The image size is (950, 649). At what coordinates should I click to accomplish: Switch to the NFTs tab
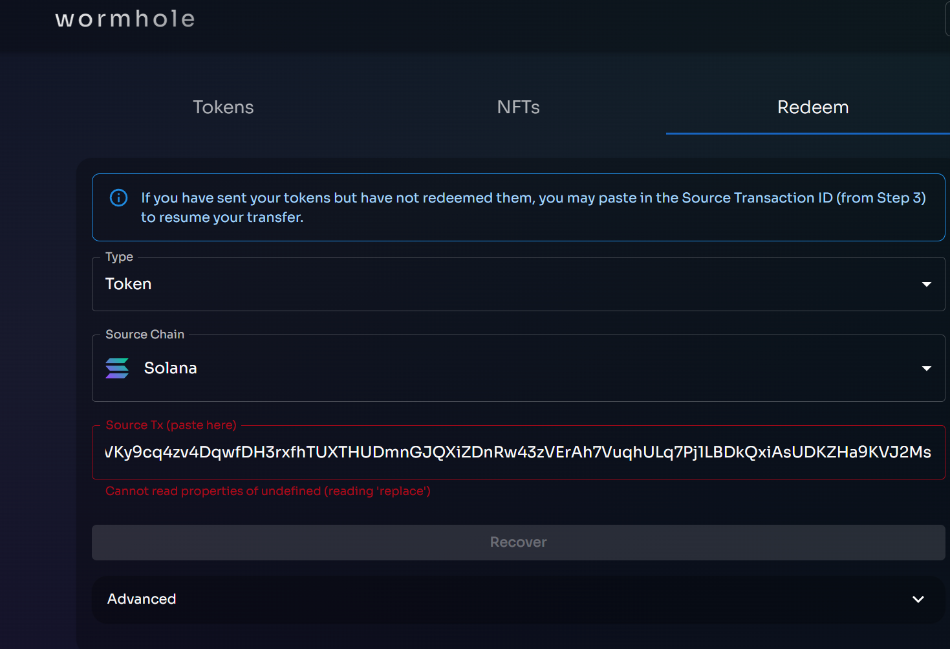[518, 107]
